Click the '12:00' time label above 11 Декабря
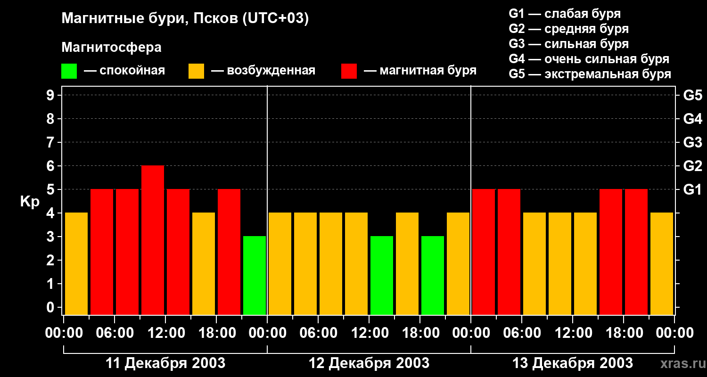The height and width of the screenshot is (377, 707). click(x=165, y=333)
